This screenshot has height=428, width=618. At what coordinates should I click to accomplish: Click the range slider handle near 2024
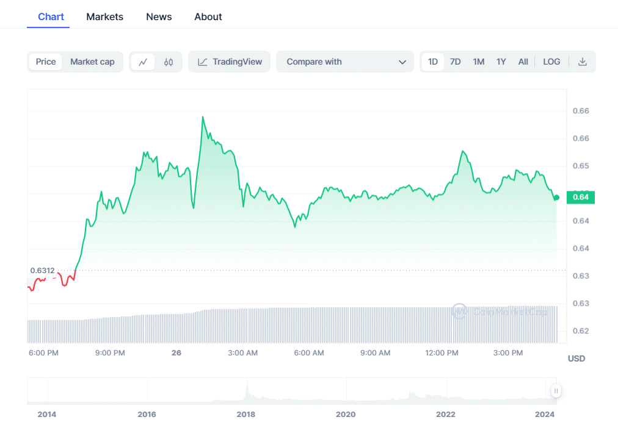point(556,391)
